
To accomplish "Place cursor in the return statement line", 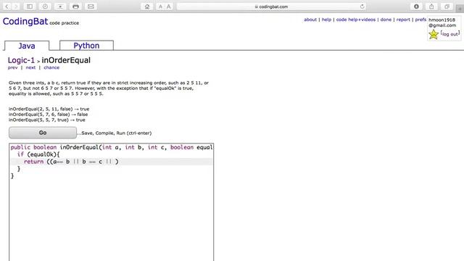I will click(x=111, y=162).
